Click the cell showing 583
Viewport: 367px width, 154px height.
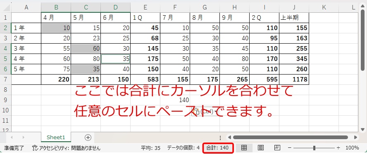tap(145, 79)
